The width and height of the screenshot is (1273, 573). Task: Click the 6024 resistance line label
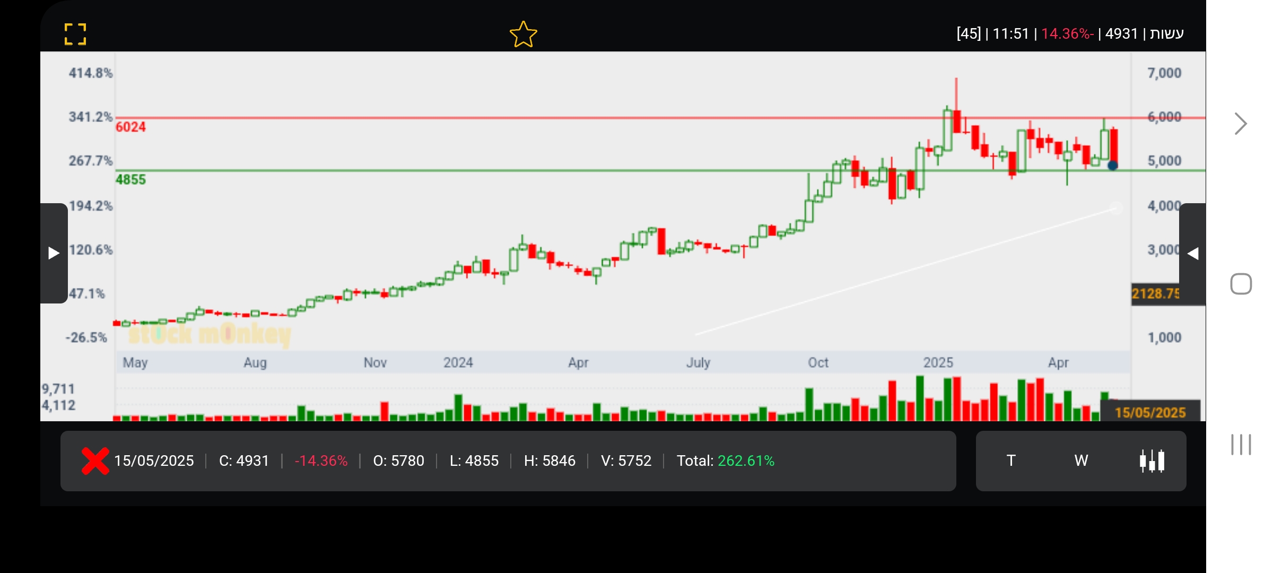point(130,127)
